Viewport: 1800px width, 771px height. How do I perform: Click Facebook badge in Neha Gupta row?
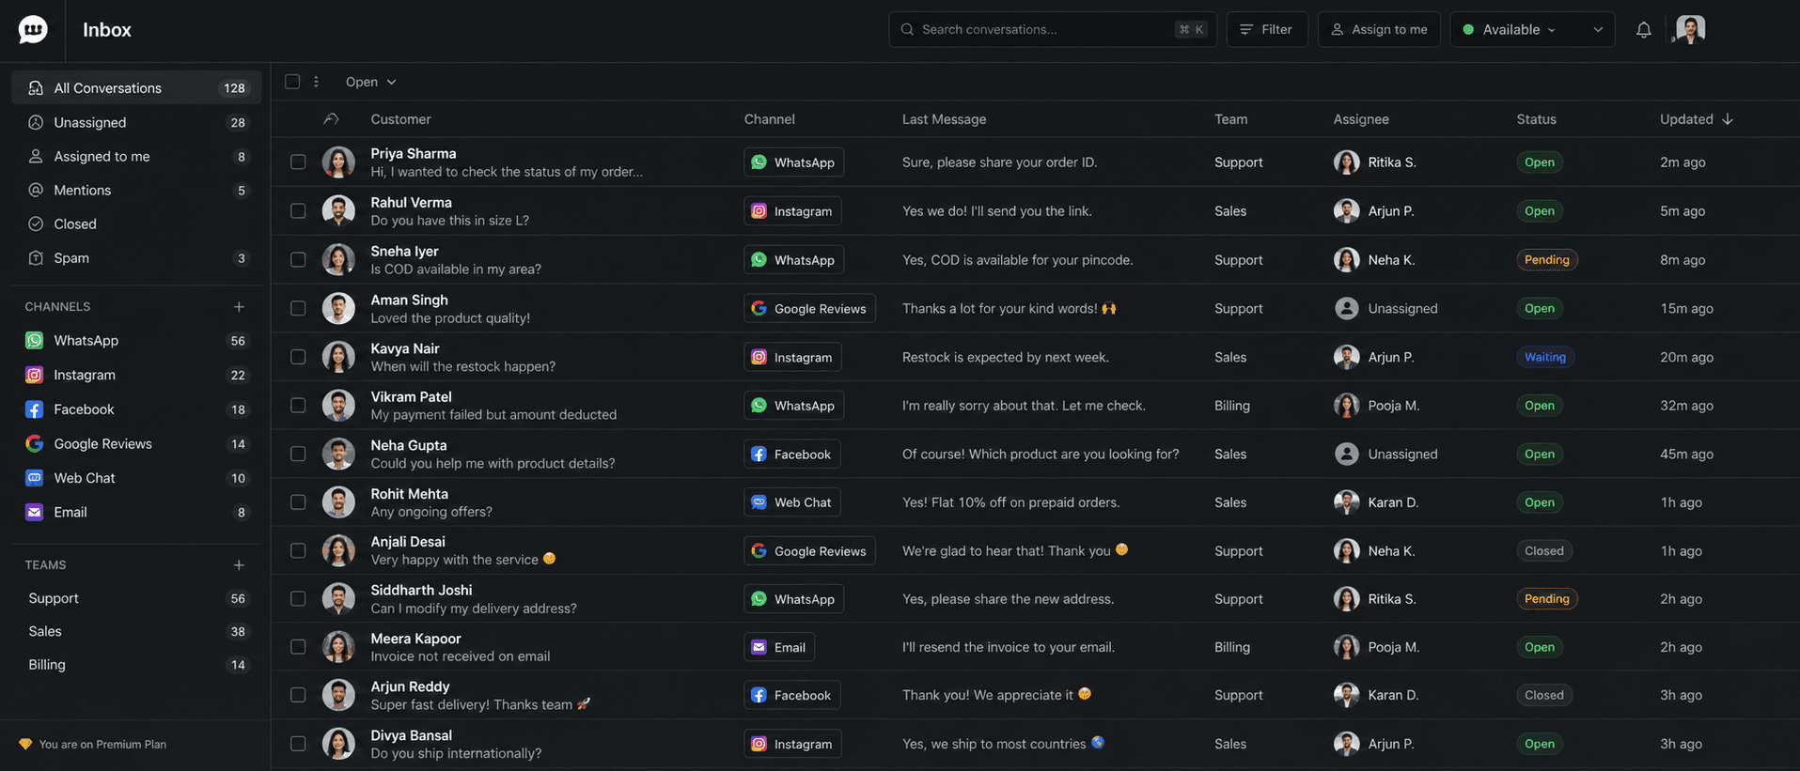[791, 455]
